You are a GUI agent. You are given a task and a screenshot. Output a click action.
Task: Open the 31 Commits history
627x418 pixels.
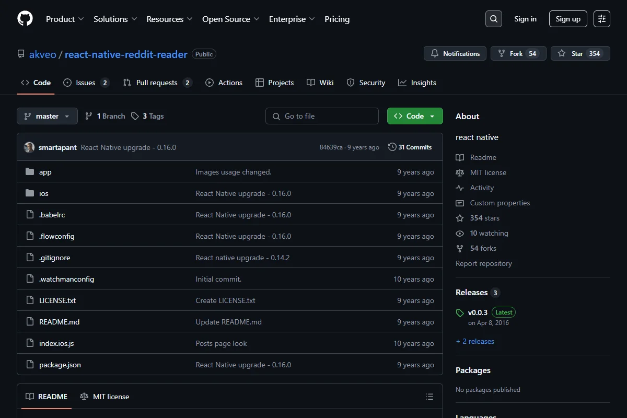[x=410, y=147]
